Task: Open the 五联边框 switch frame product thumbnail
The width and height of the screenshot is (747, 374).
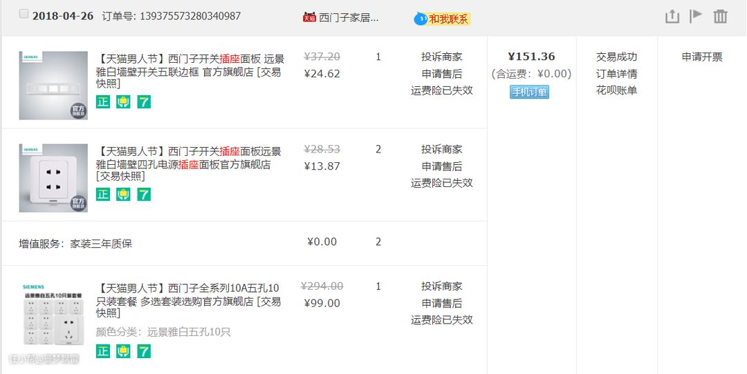Action: pyautogui.click(x=53, y=86)
